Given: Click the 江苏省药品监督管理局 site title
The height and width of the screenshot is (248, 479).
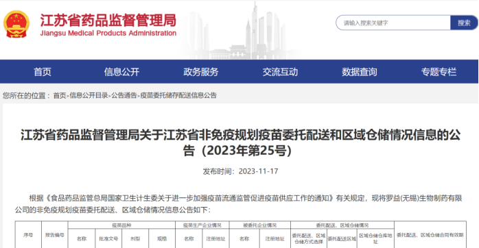Looking at the screenshot, I should (108, 21).
